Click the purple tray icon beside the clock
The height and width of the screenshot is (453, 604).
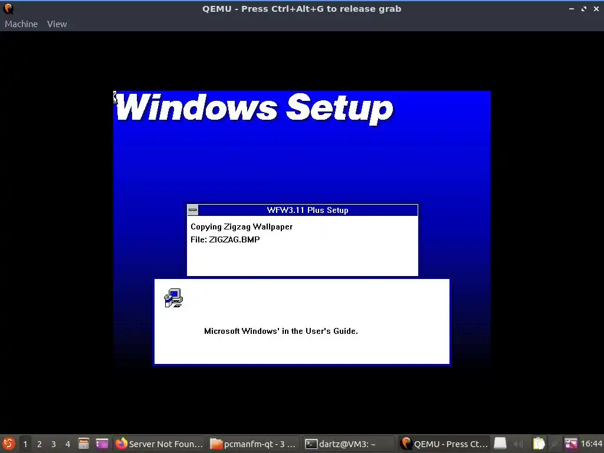pos(571,444)
